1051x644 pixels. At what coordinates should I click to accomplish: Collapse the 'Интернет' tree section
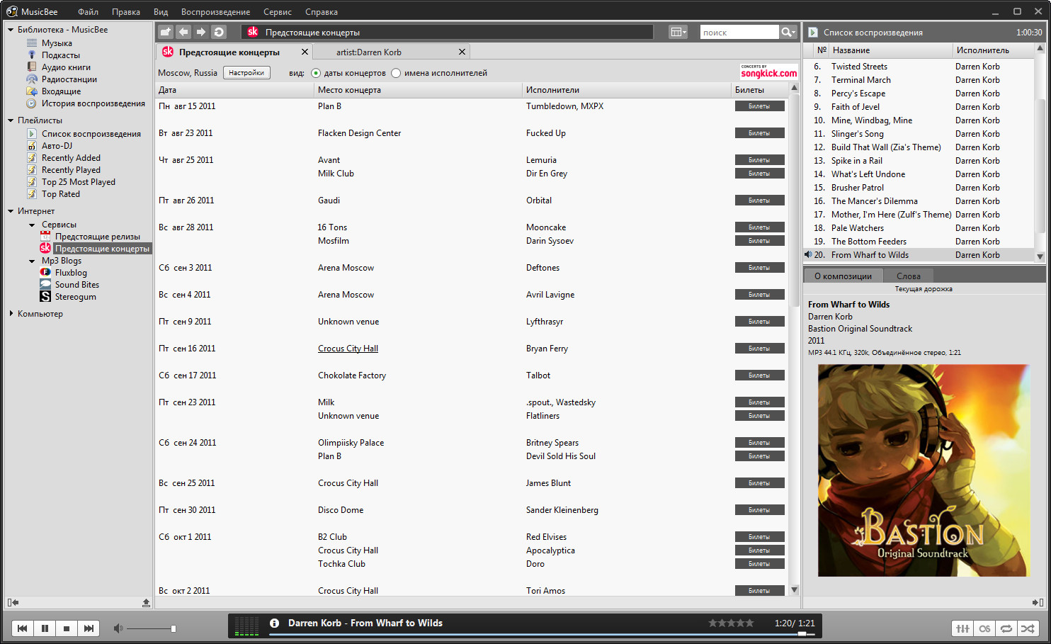(11, 211)
